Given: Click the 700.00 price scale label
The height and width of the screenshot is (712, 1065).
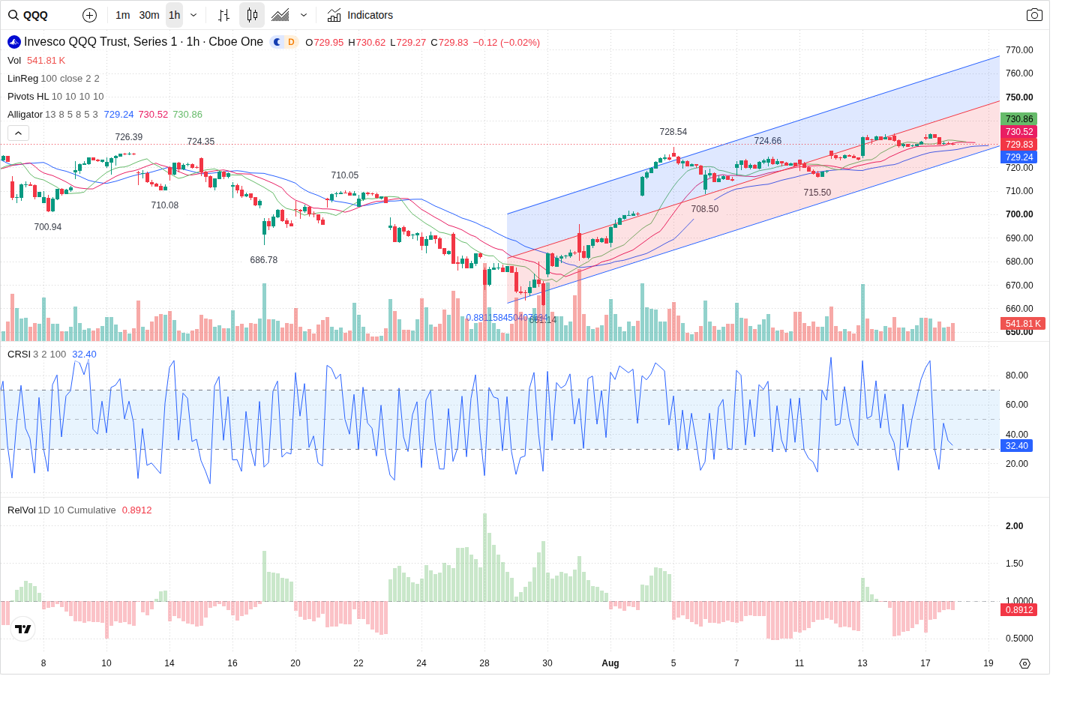Looking at the screenshot, I should (1019, 214).
